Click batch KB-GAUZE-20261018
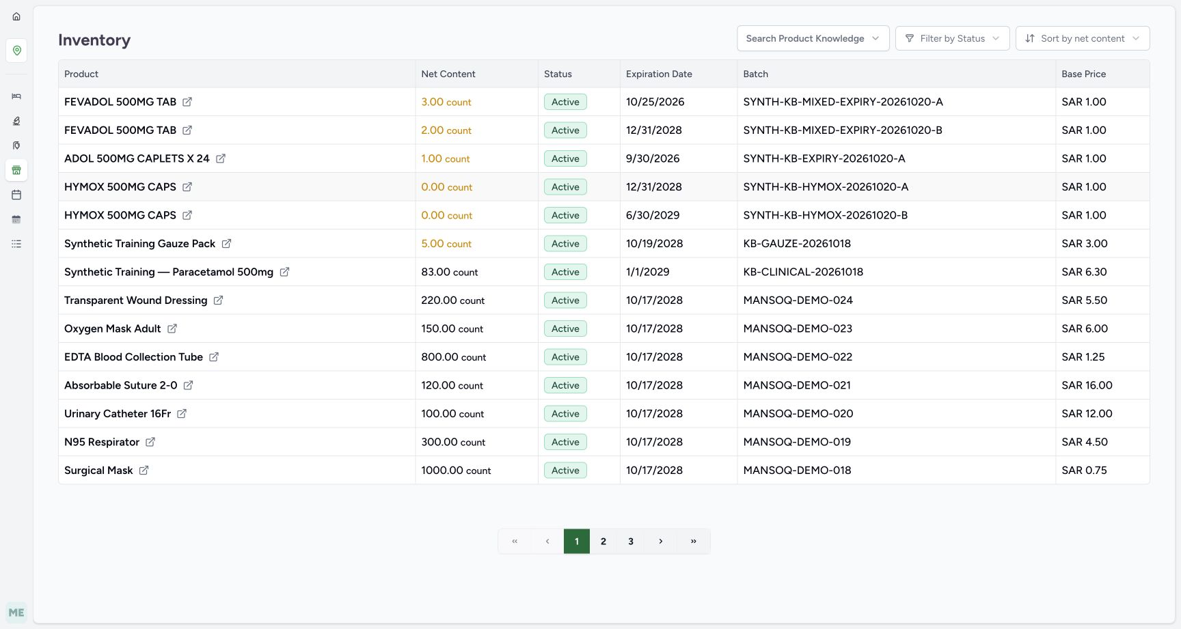The height and width of the screenshot is (629, 1181). 797,244
